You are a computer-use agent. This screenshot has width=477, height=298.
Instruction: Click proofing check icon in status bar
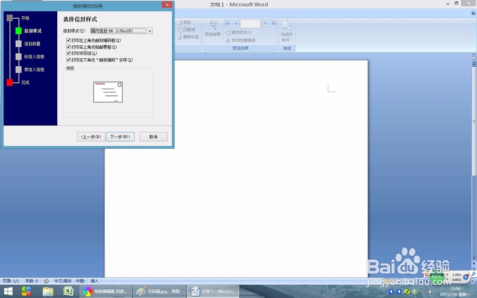click(46, 281)
